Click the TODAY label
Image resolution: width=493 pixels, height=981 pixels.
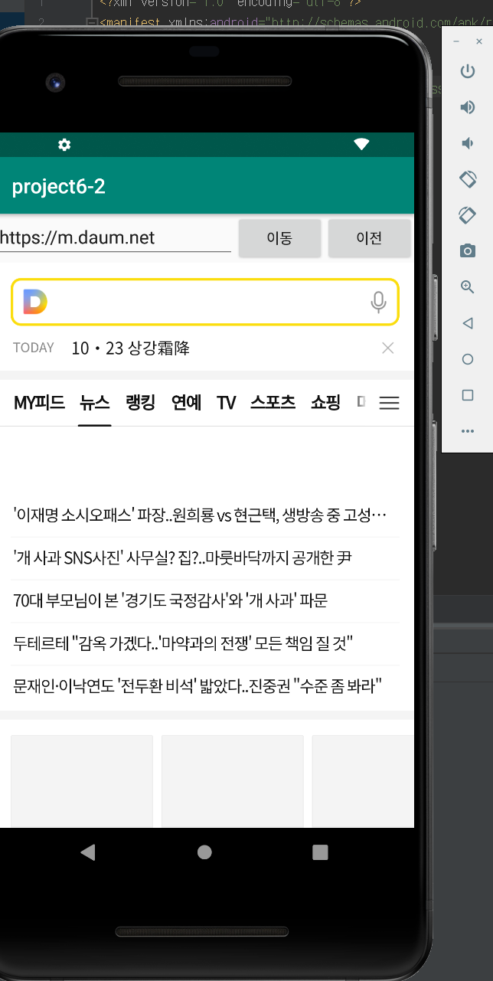coord(34,348)
